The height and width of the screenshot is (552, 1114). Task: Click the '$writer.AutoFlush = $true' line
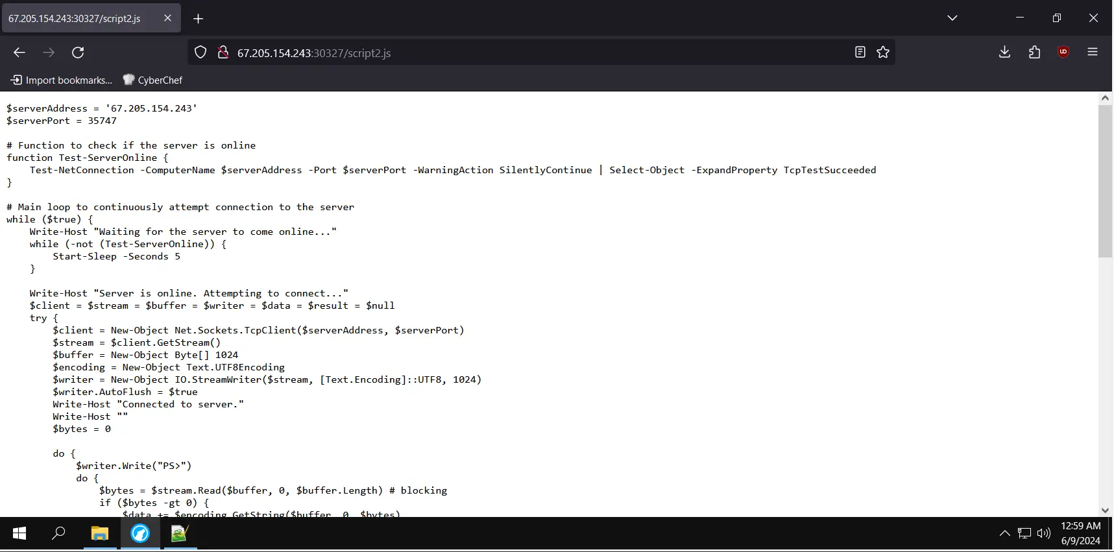[x=125, y=392]
